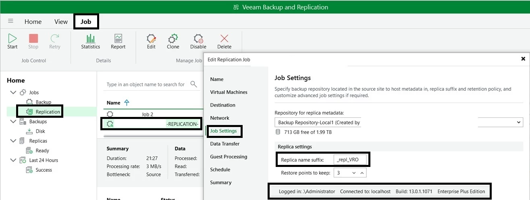This screenshot has height=200, width=530.
Task: Go to the Data Transfer step
Action: (x=224, y=144)
